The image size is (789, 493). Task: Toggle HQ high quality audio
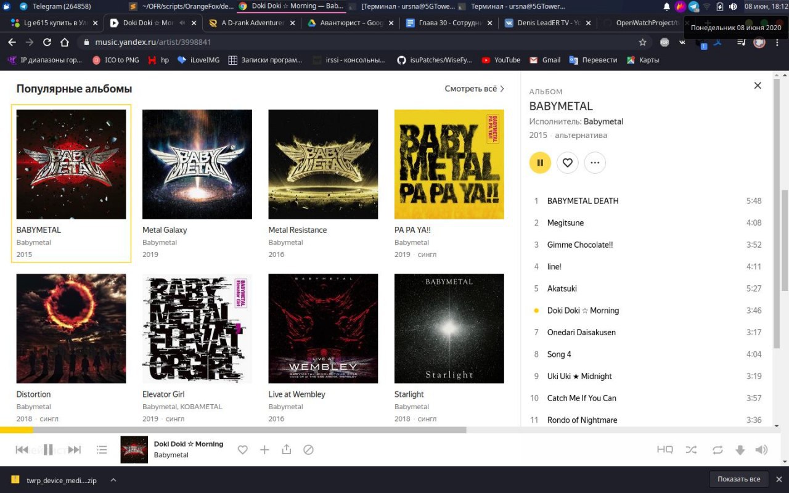(664, 450)
